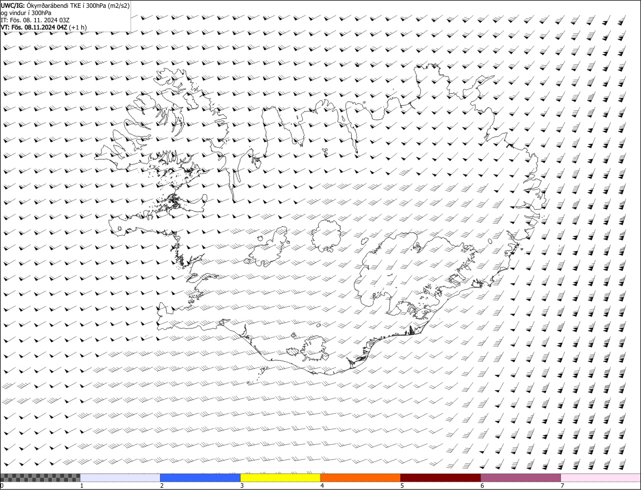
Task: Click the legend tick label '4'
Action: click(322, 486)
